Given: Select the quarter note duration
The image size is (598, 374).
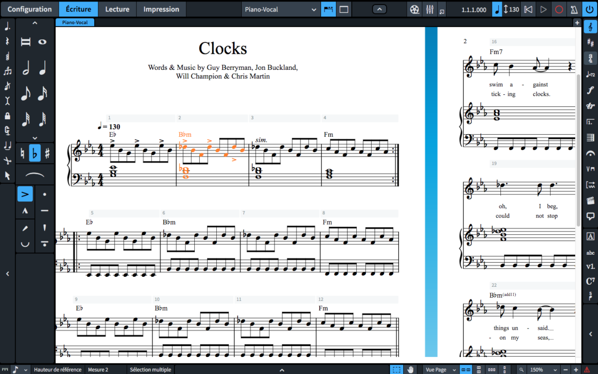Looking at the screenshot, I should coord(42,68).
